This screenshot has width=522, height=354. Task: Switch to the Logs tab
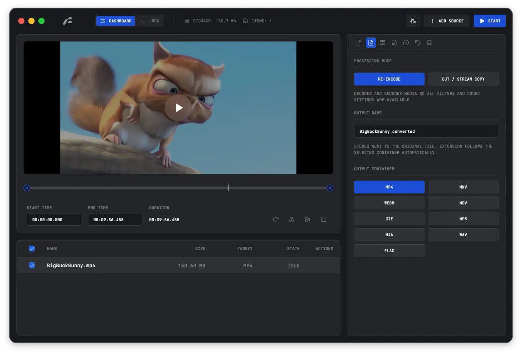(150, 21)
